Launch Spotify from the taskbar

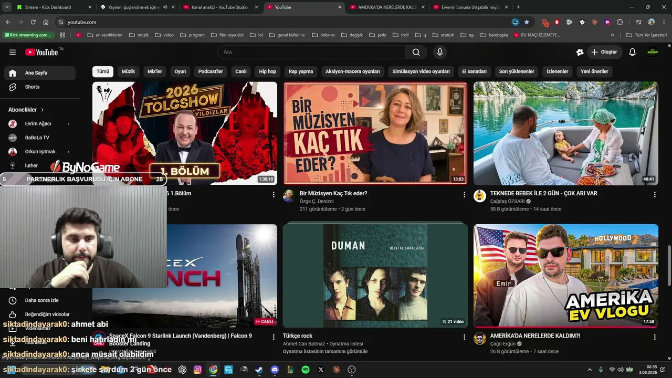point(306,370)
